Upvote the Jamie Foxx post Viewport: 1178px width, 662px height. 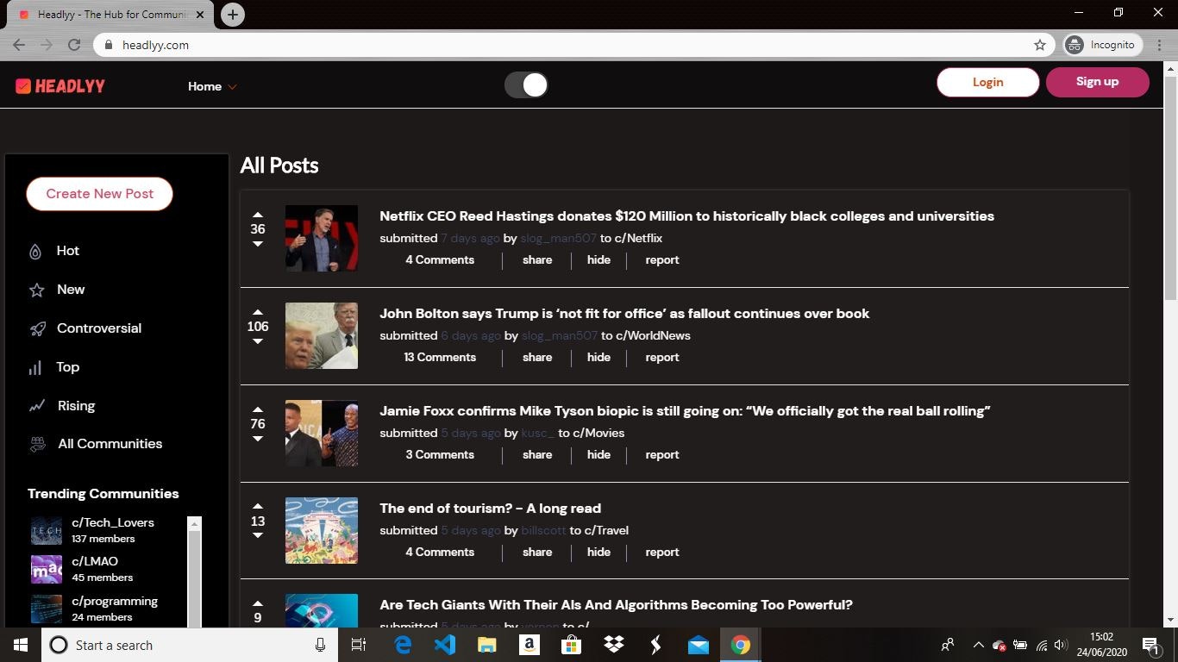[x=257, y=409]
